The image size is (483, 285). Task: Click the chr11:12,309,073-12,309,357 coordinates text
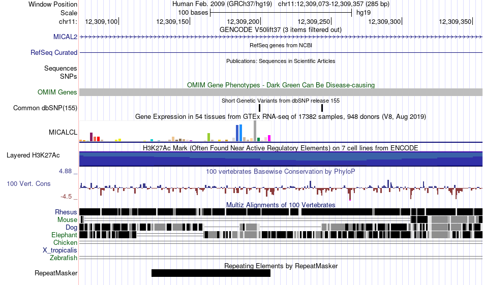click(x=334, y=4)
